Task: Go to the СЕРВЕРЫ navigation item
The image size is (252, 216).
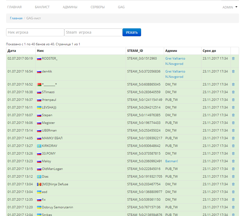Action: click(98, 7)
